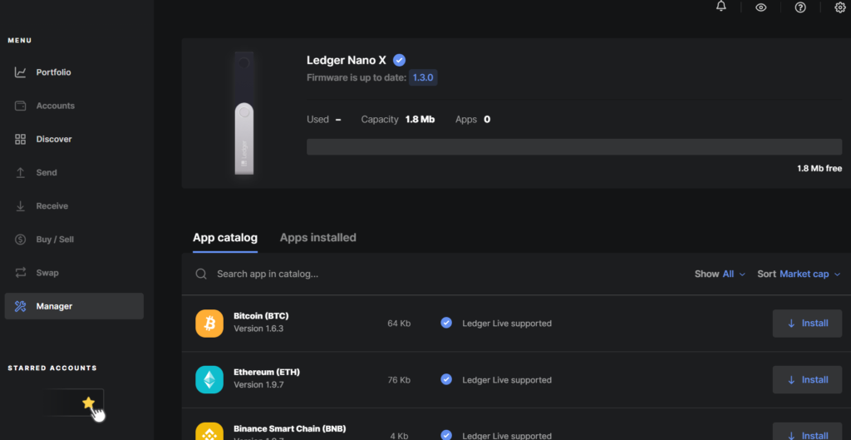Click the Binance Smart Chain app icon
851x440 pixels.
click(x=209, y=432)
